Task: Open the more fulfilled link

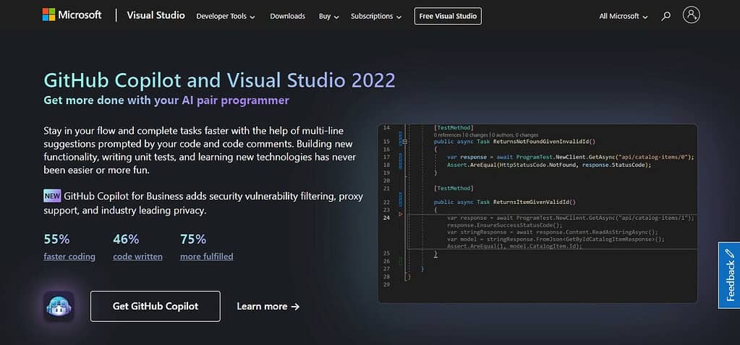Action: [x=207, y=257]
